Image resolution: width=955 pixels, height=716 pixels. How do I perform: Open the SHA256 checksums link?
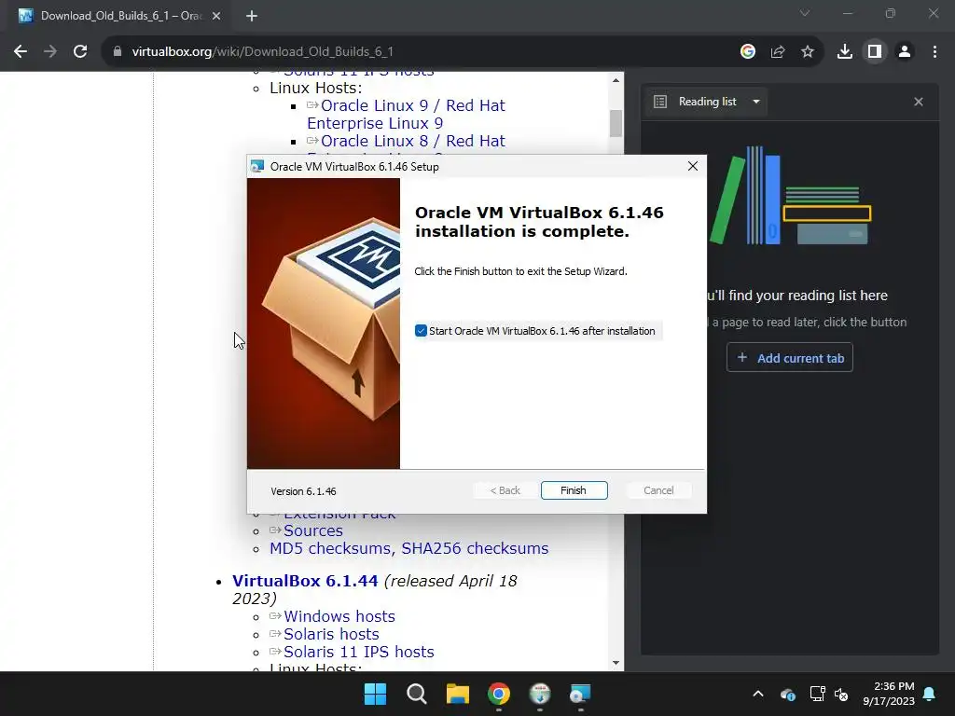pyautogui.click(x=475, y=548)
